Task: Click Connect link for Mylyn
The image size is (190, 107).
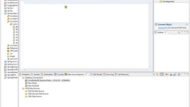Action: 161,28
